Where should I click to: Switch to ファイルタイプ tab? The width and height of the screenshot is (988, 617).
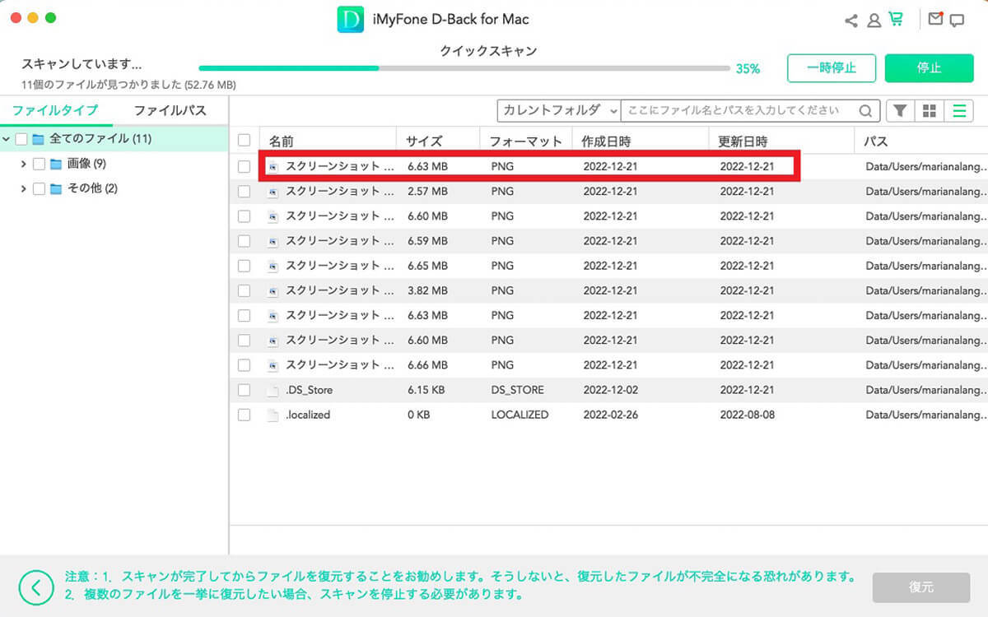pyautogui.click(x=55, y=110)
